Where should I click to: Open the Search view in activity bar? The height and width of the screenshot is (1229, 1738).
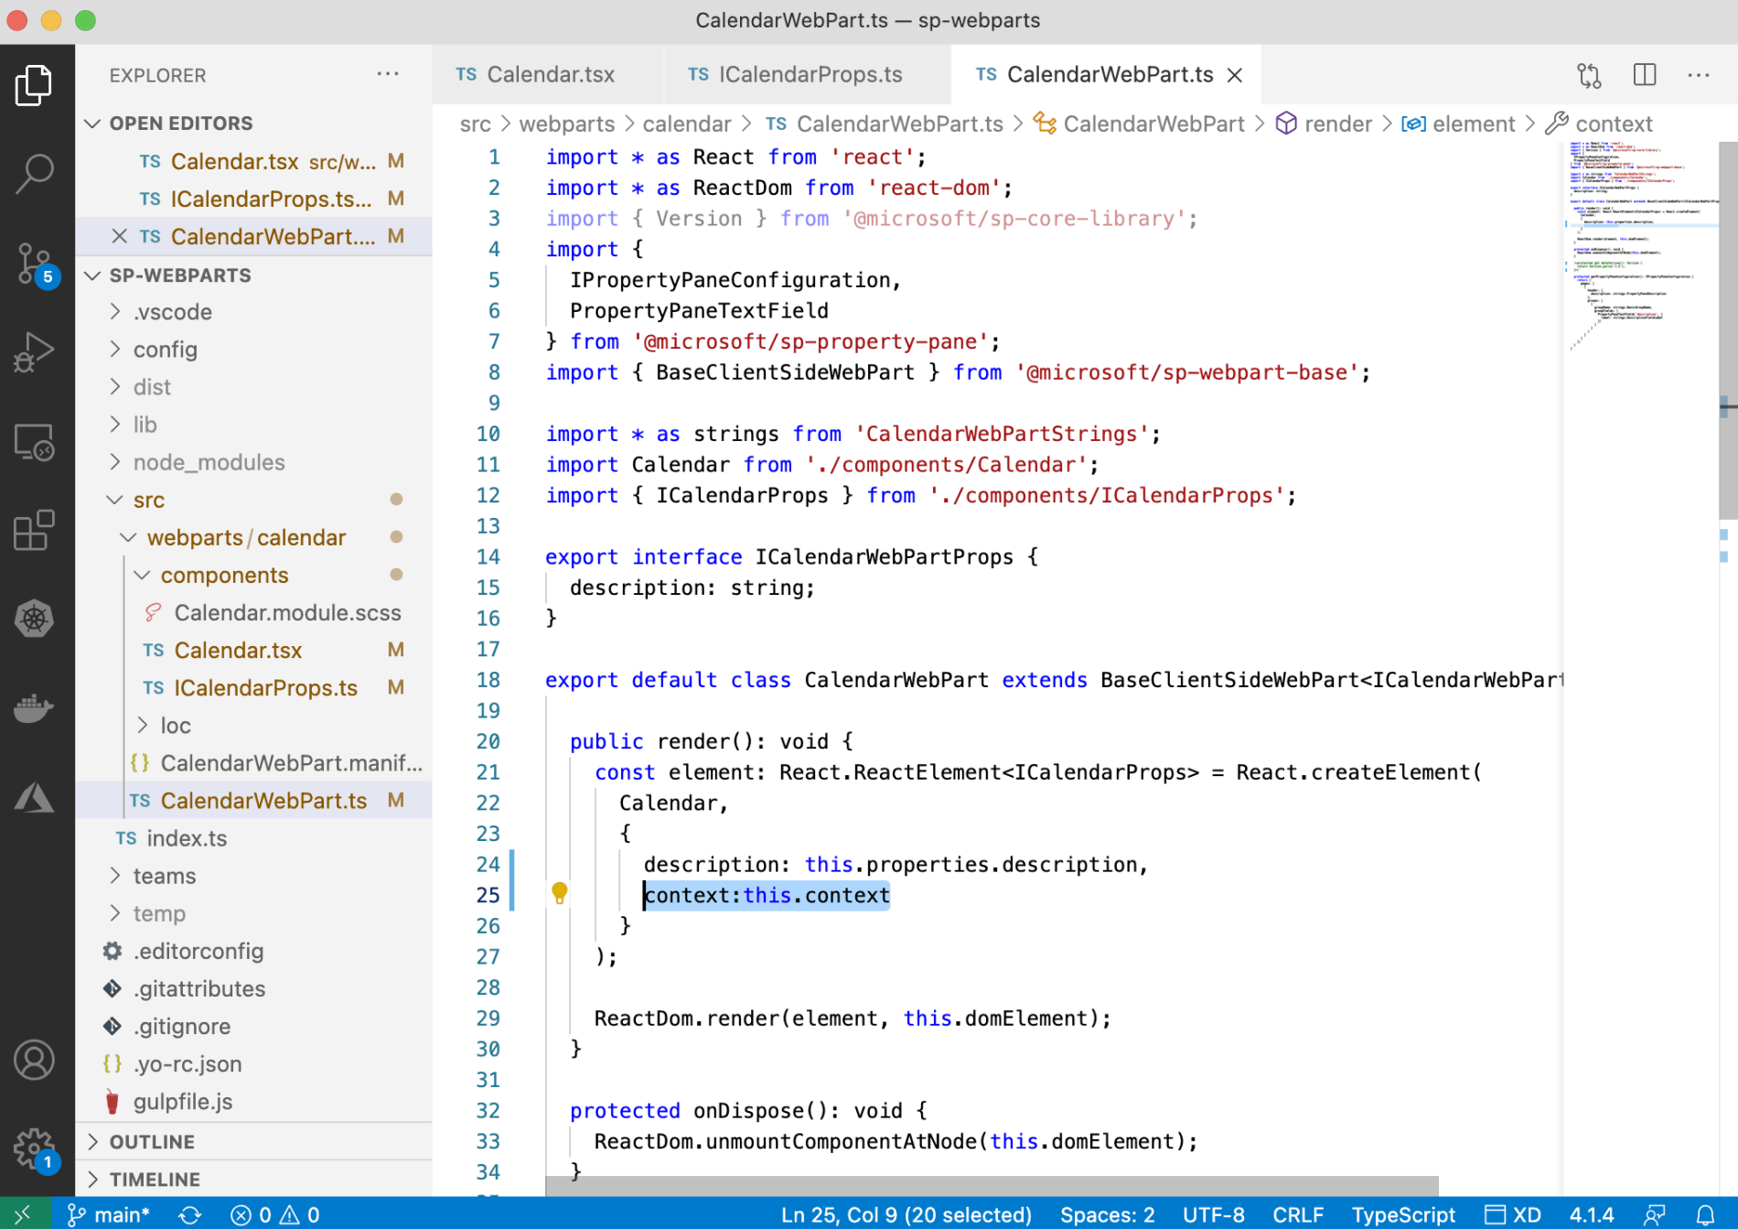35,173
